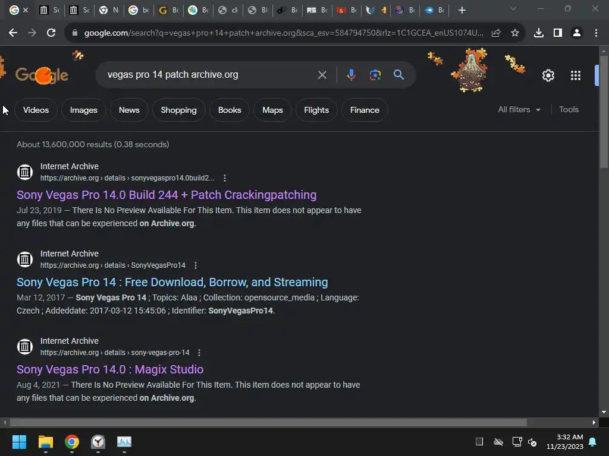609x456 pixels.
Task: Open 'Sony Vegas Pro 14.0 : Magix Studio' result
Action: (x=110, y=369)
